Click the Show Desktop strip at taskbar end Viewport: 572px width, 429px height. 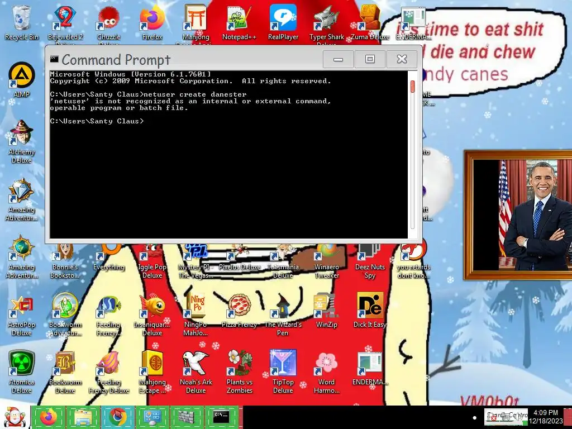[568, 417]
